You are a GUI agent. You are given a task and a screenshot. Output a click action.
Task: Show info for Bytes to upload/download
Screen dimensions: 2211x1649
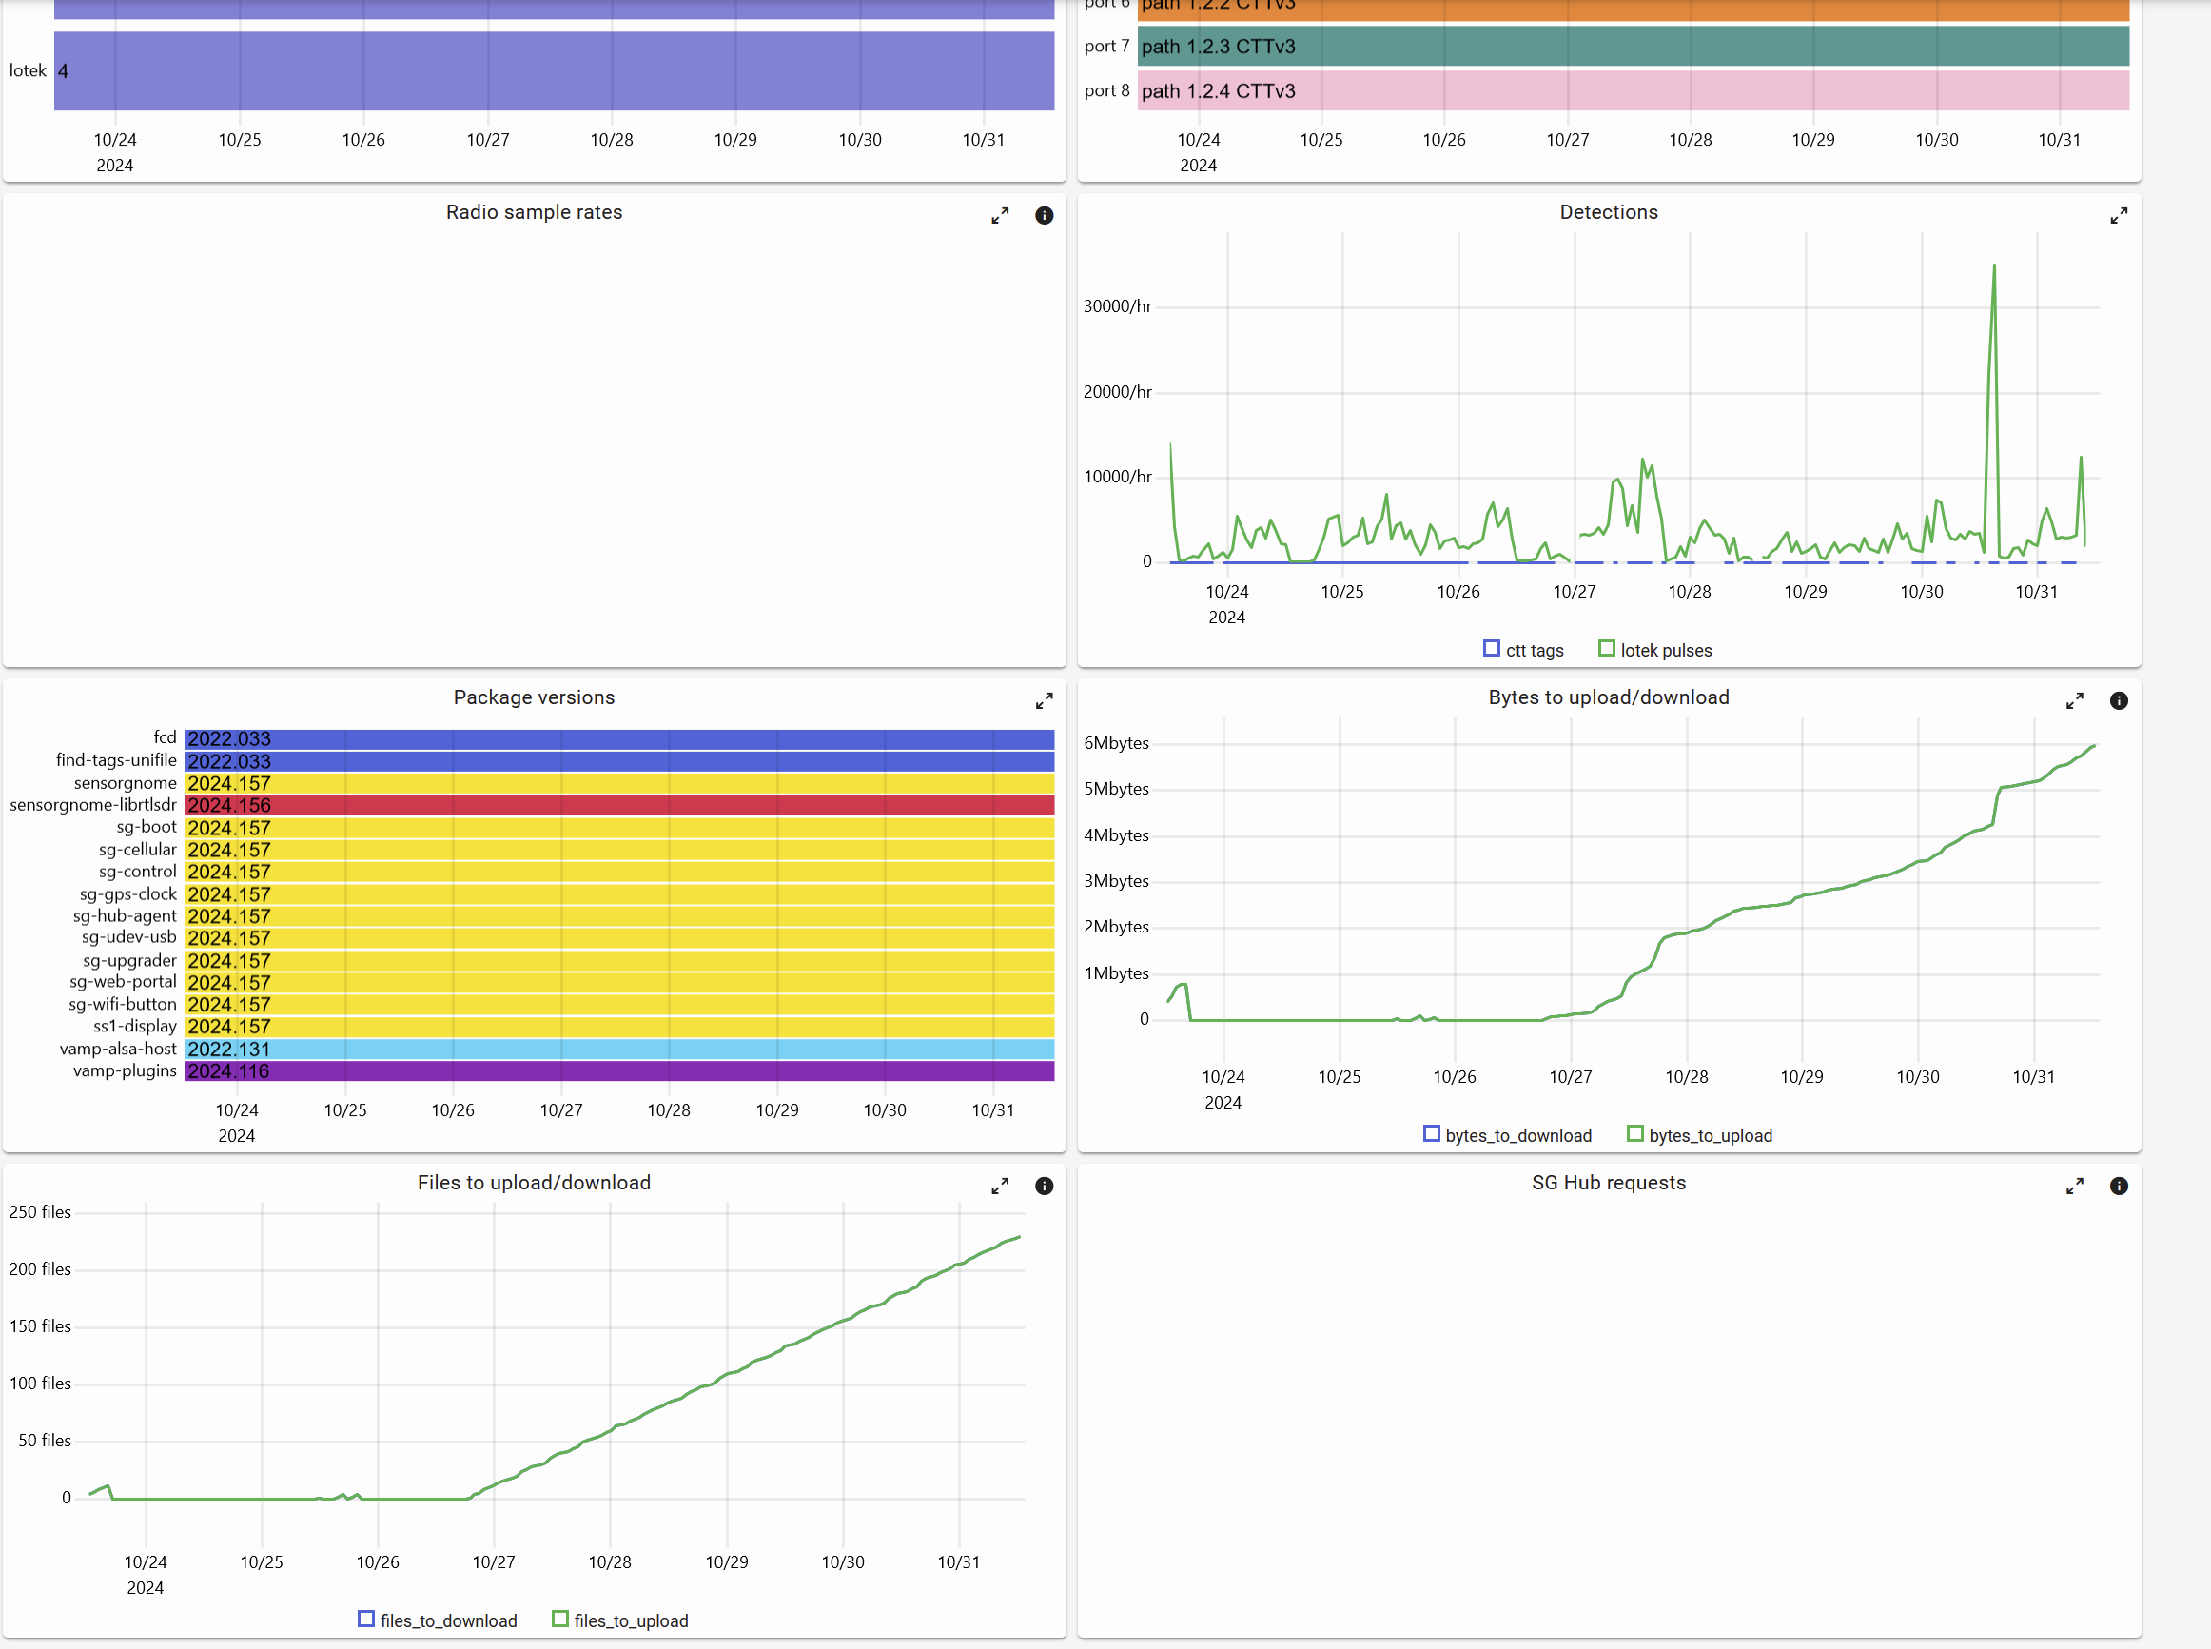click(2118, 701)
